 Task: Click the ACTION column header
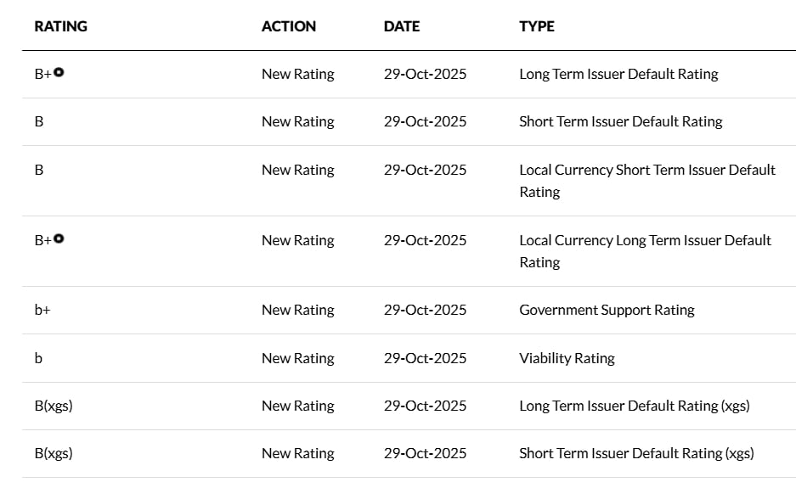[x=289, y=26]
